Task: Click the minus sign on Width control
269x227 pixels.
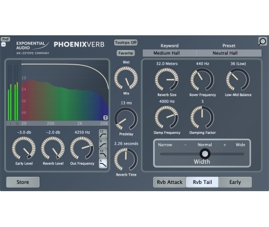Action: (185, 145)
